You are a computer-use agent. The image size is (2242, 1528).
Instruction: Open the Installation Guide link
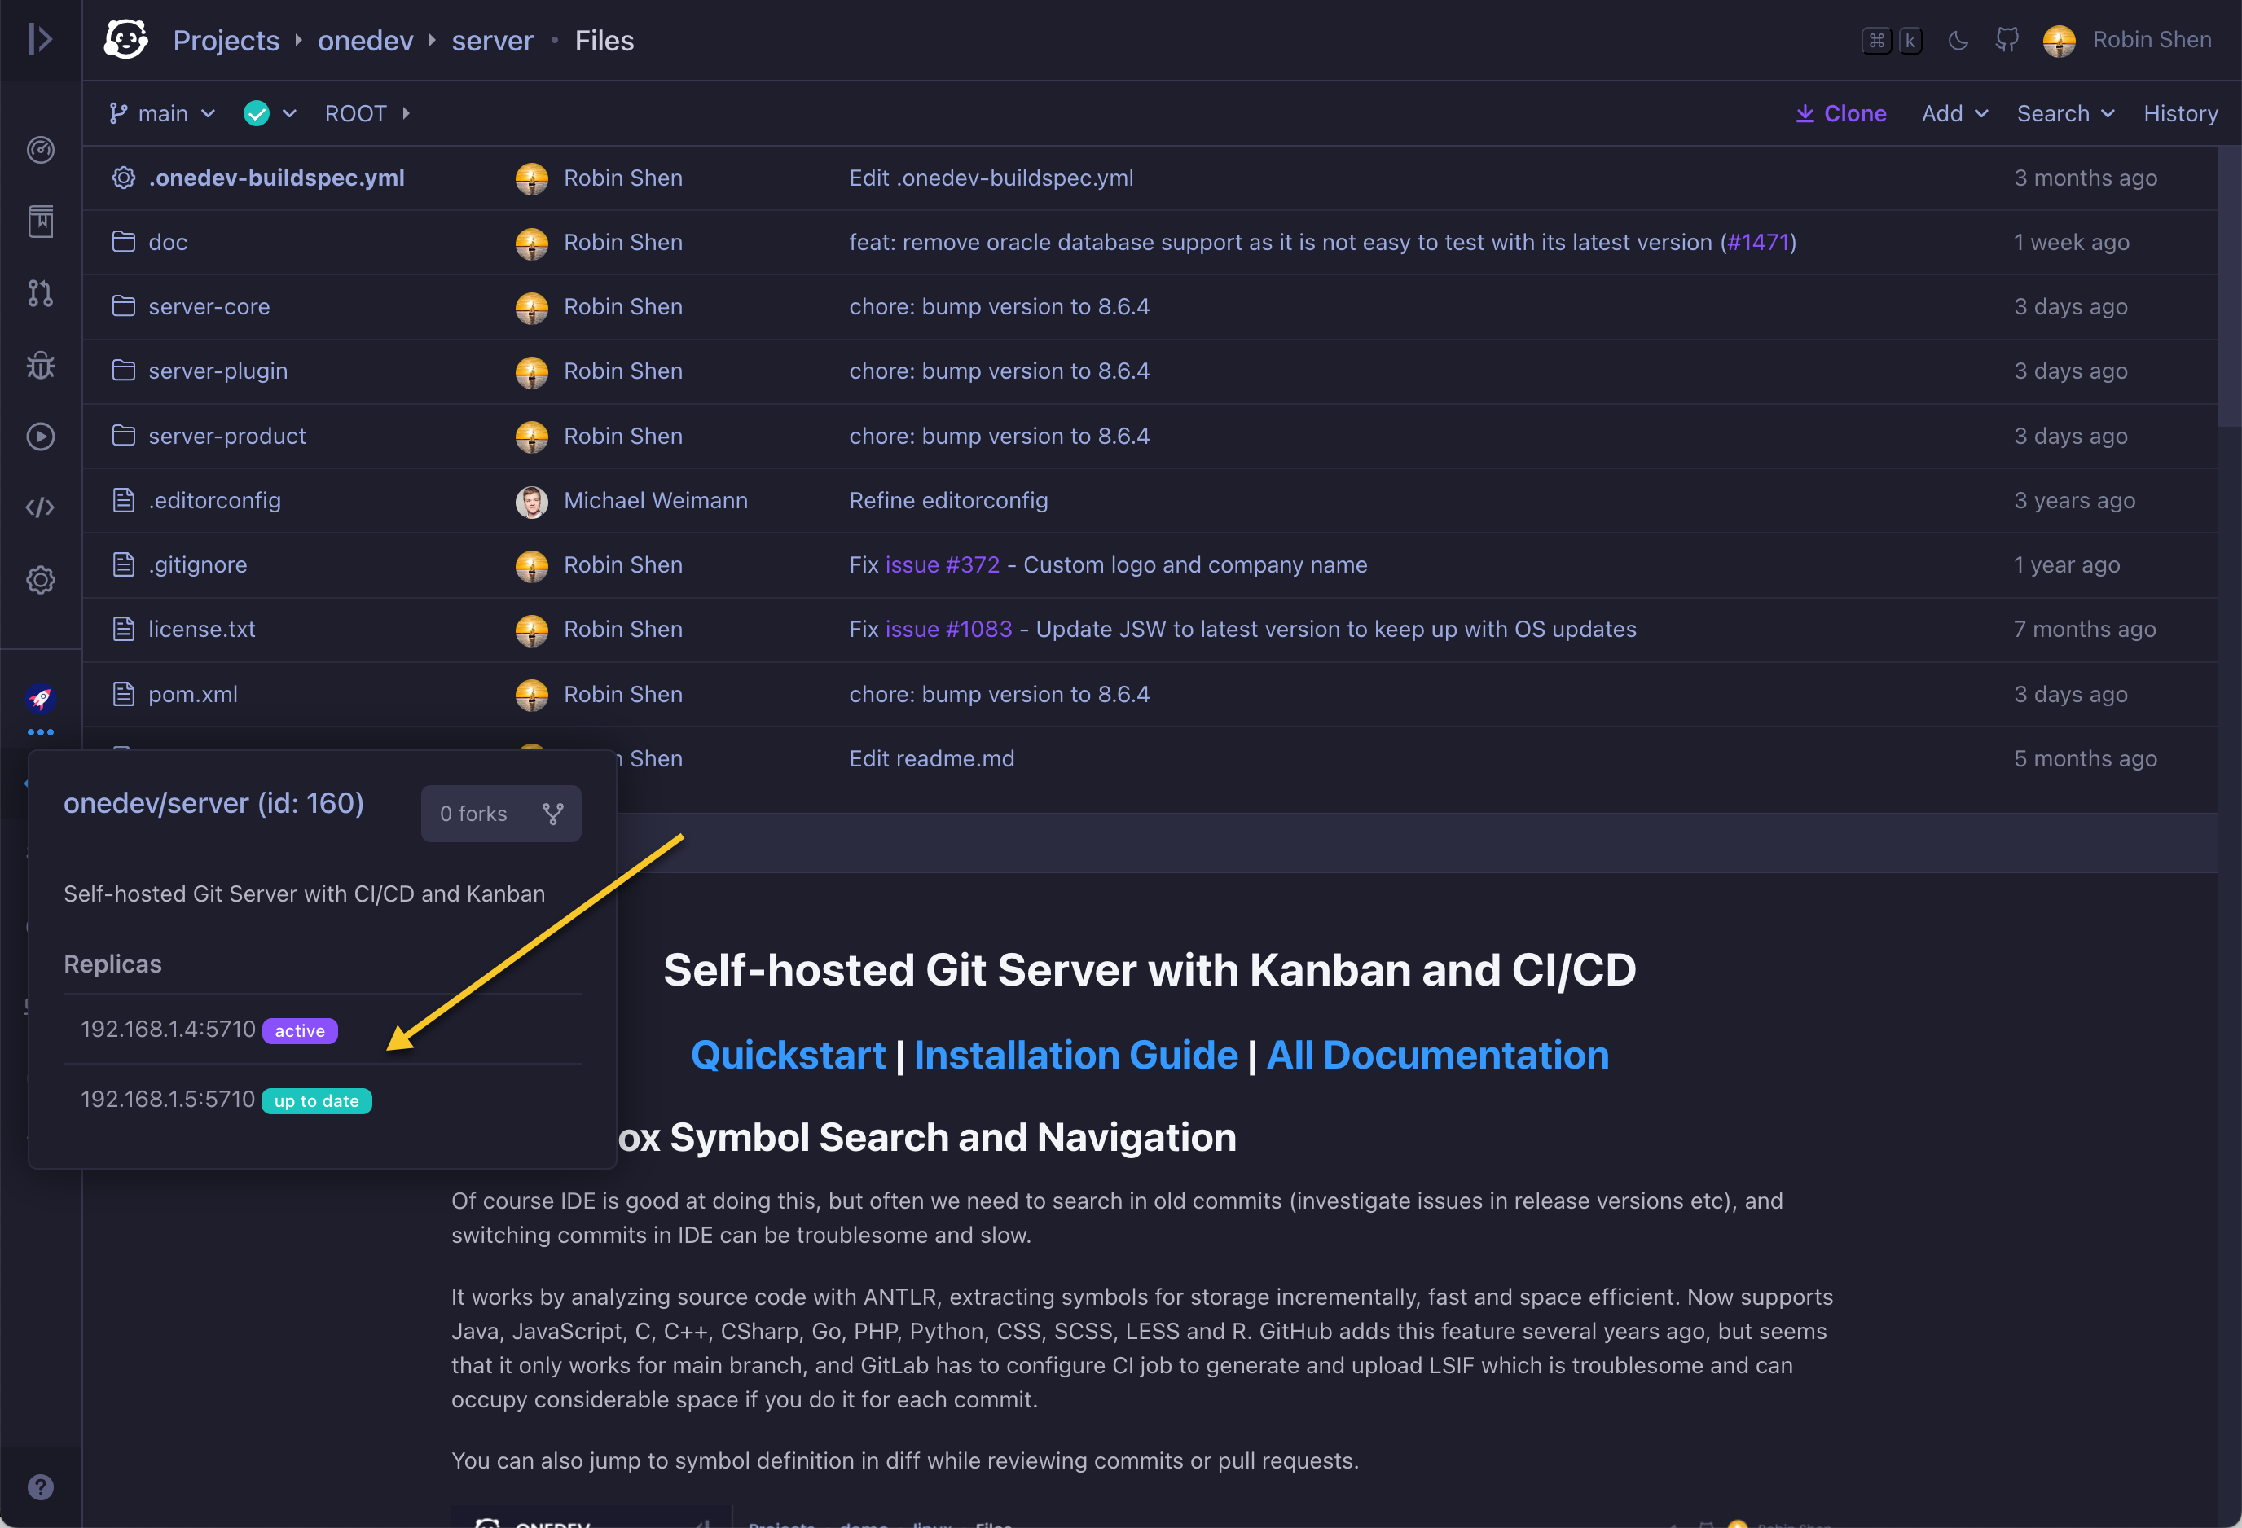tap(1075, 1054)
